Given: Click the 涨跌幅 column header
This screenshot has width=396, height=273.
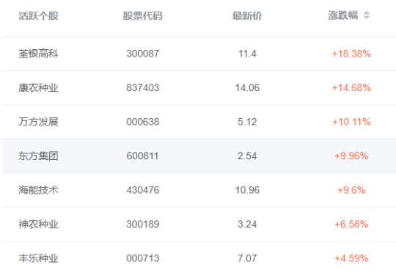Looking at the screenshot, I should (x=343, y=15).
